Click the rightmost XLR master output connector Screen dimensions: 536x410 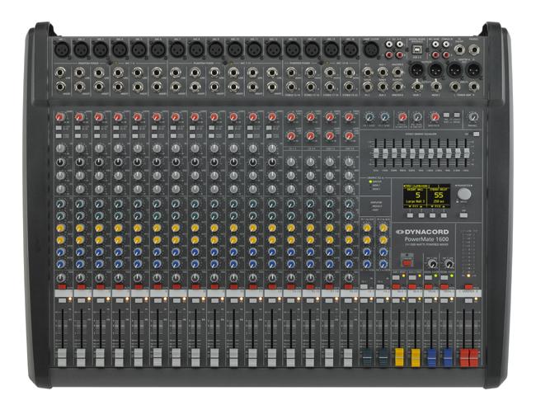(473, 70)
